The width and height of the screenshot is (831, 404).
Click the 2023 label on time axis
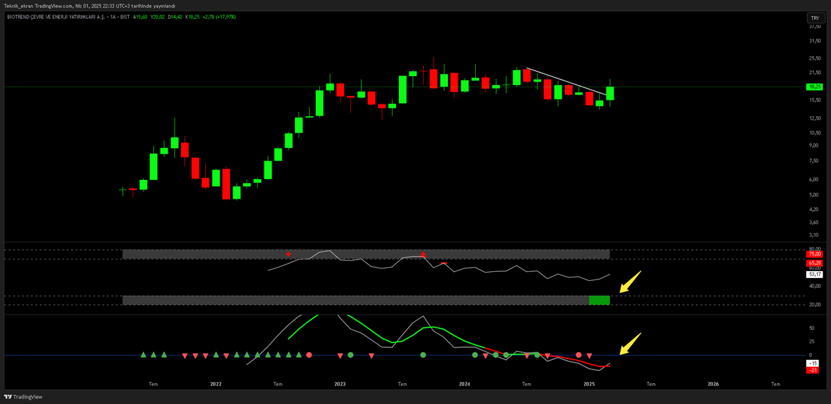coord(339,383)
